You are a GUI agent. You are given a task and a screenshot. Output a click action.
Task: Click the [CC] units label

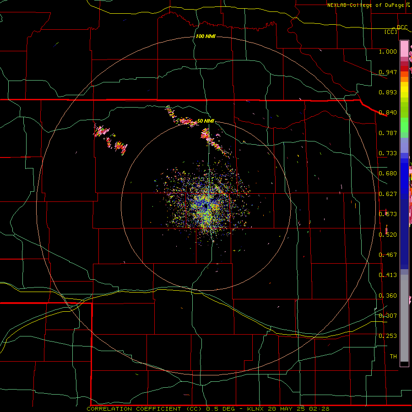pyautogui.click(x=391, y=32)
